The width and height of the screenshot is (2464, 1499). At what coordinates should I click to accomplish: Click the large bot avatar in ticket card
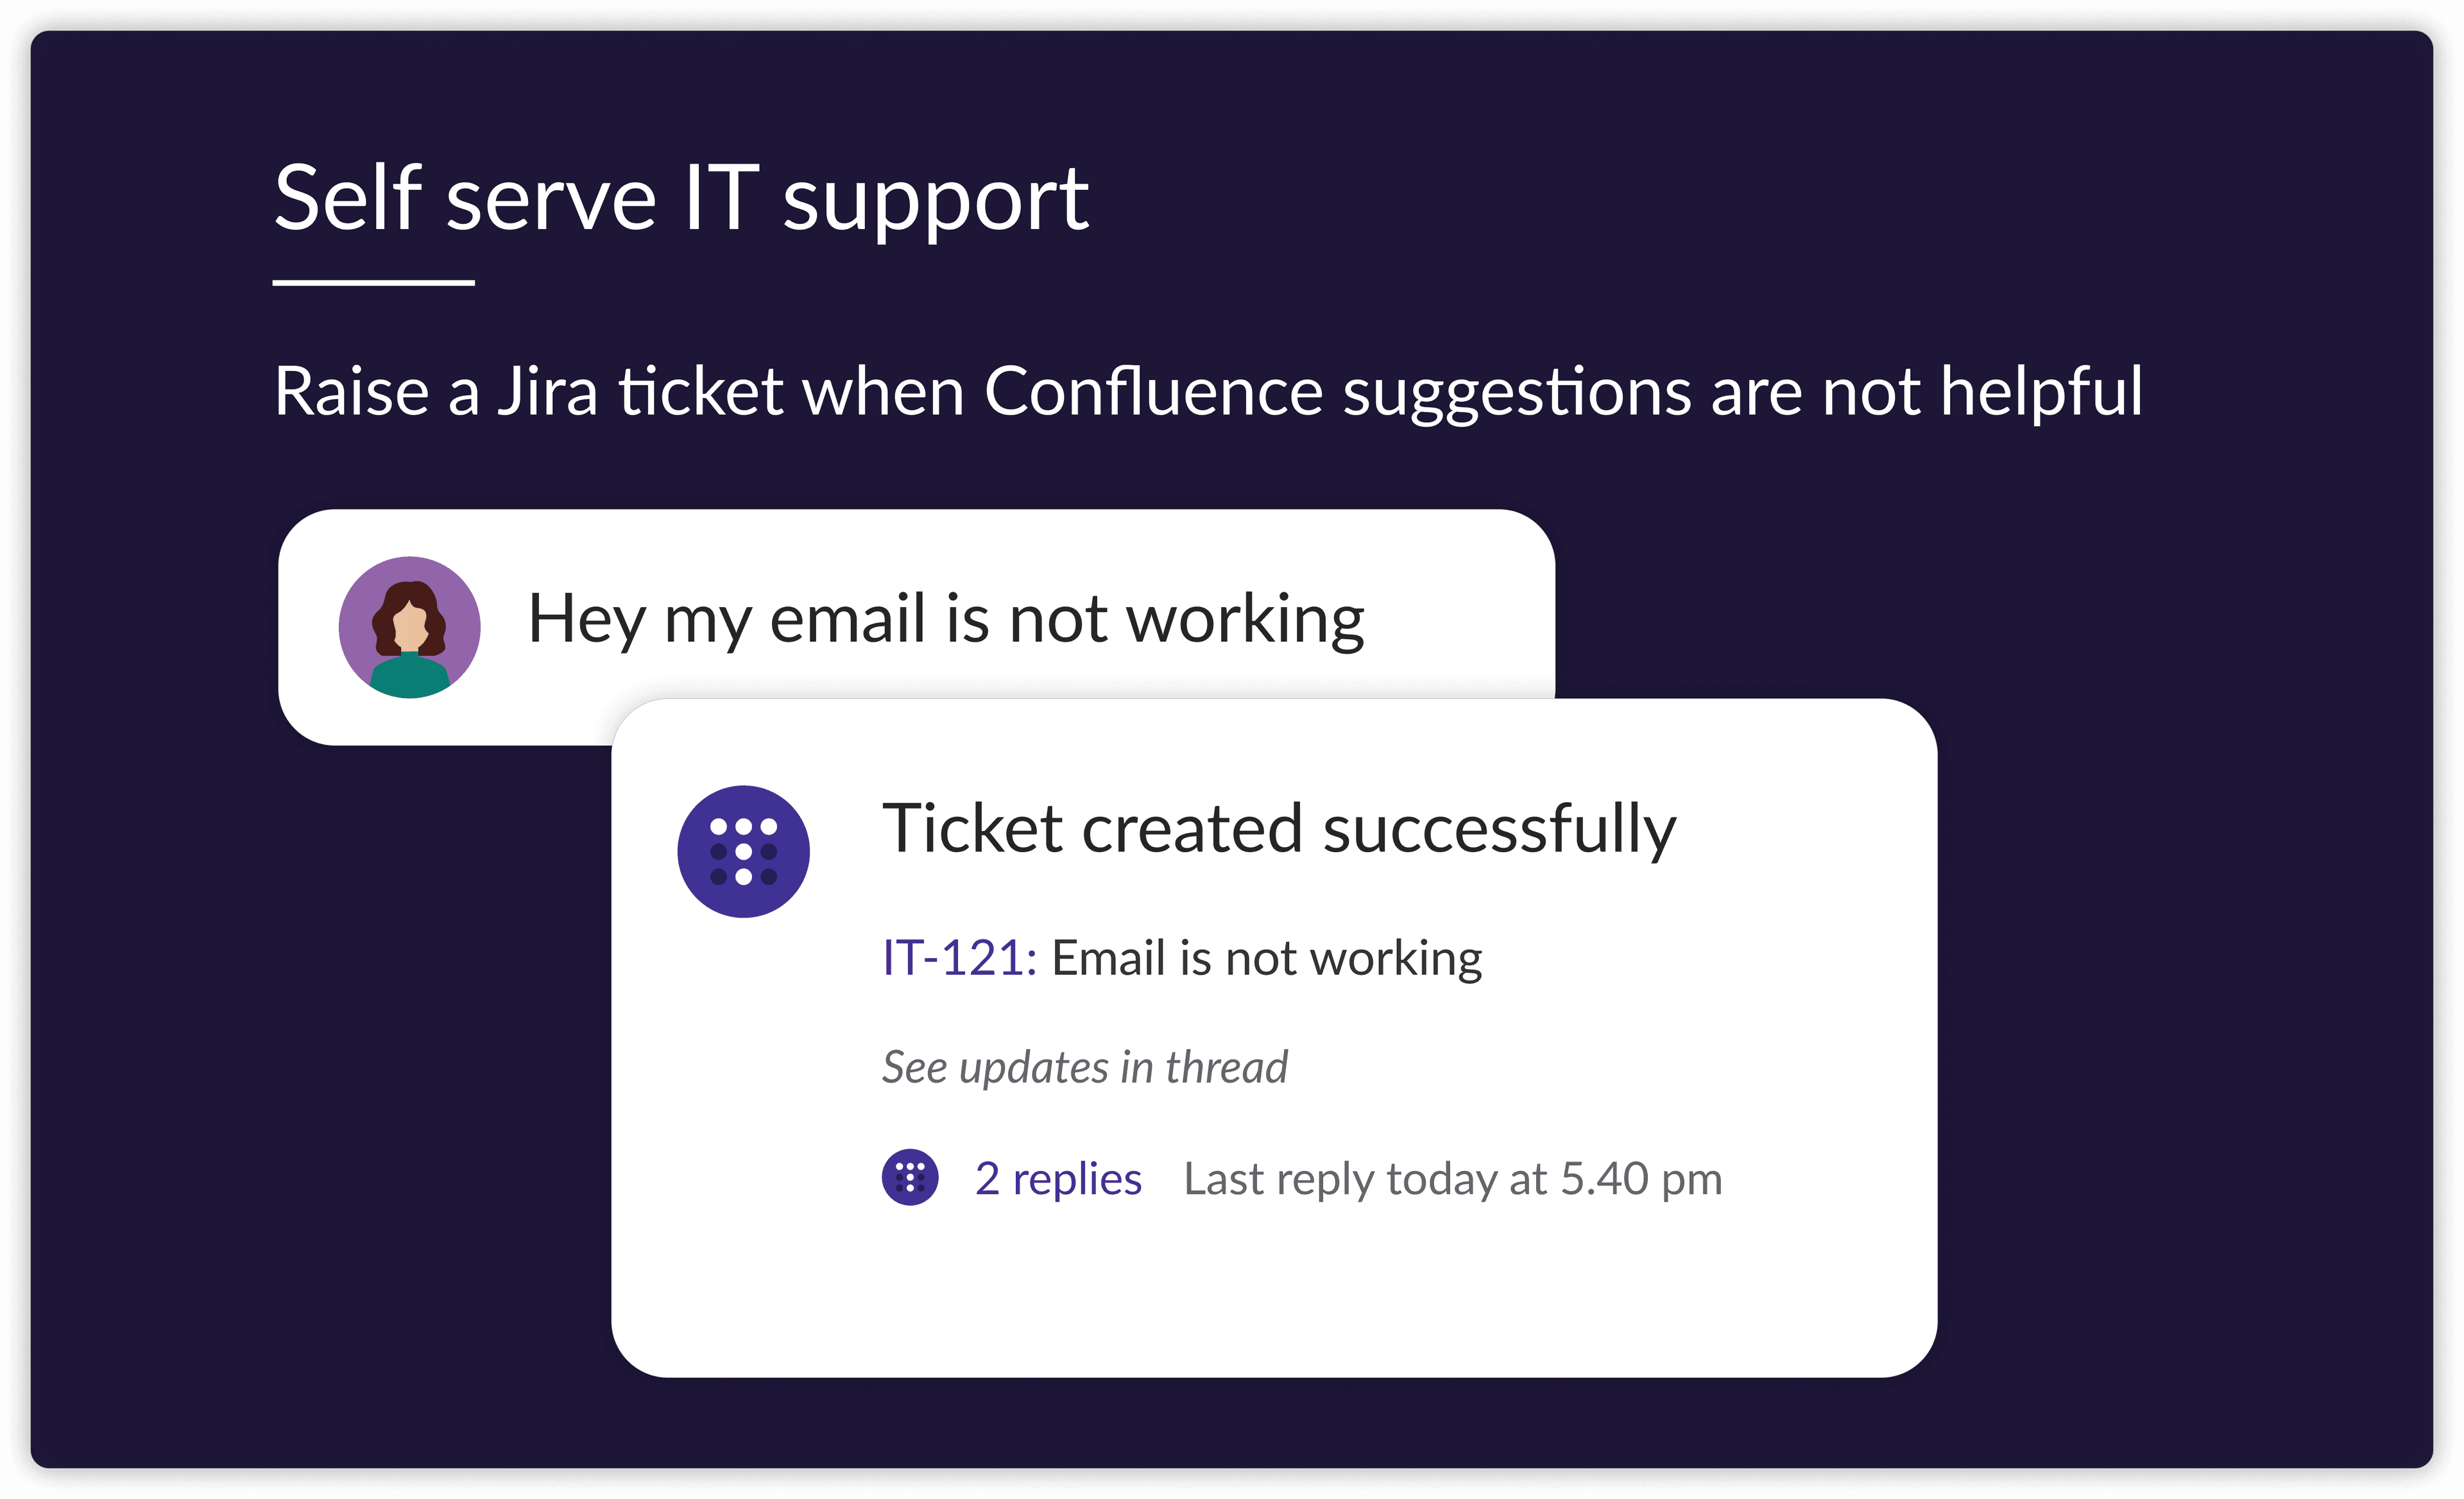(x=743, y=851)
